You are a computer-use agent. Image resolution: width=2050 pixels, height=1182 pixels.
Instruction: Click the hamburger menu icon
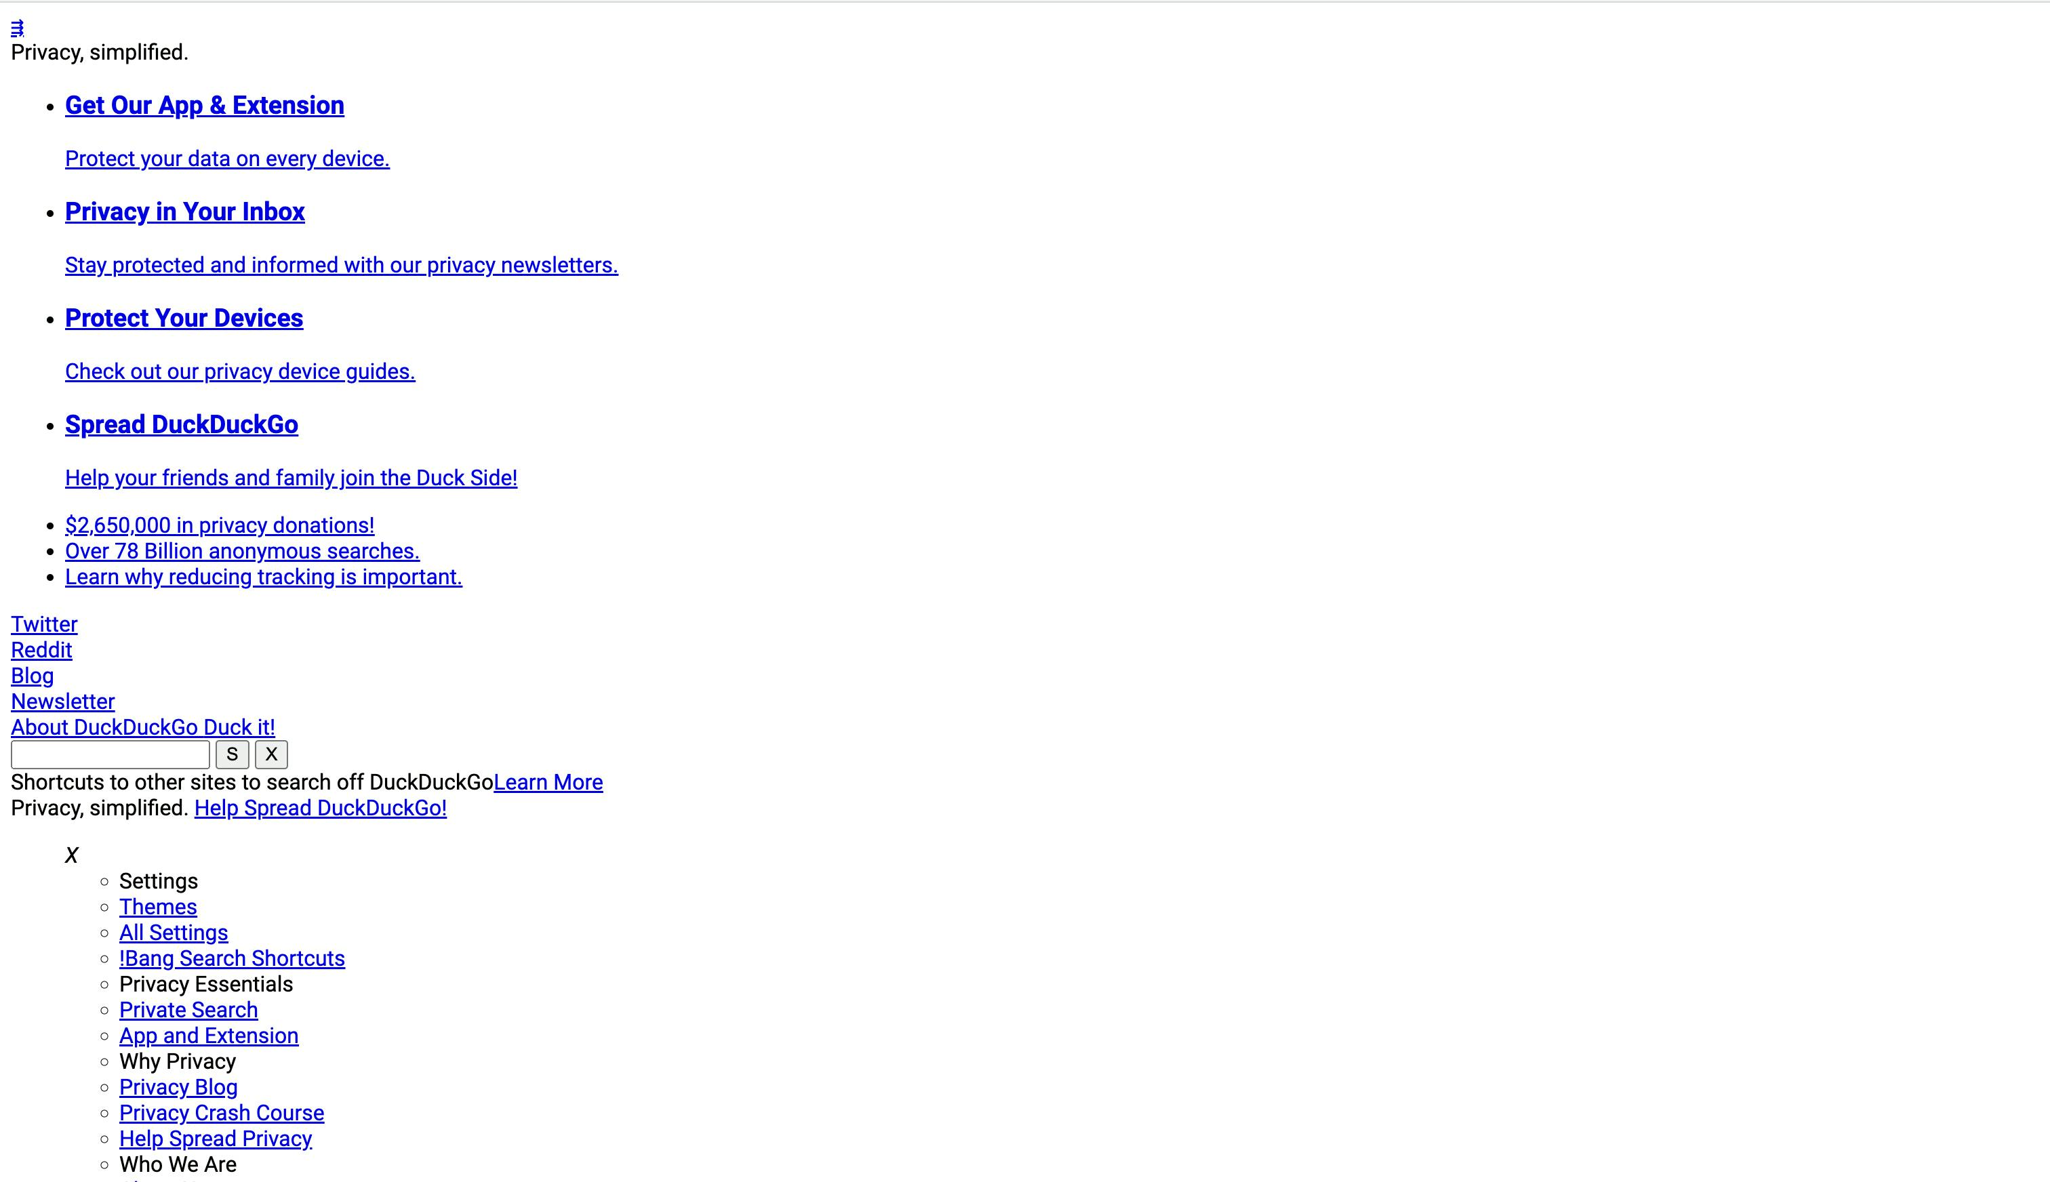click(17, 25)
